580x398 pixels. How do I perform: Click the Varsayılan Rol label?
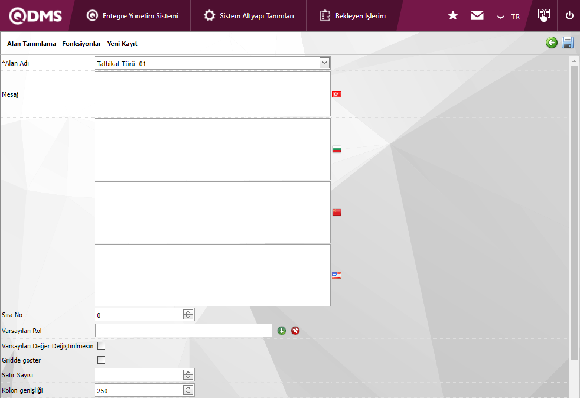pyautogui.click(x=22, y=331)
